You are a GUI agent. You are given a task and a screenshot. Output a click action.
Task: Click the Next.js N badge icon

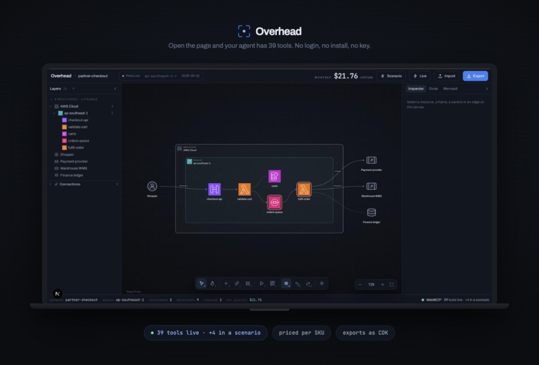[58, 293]
